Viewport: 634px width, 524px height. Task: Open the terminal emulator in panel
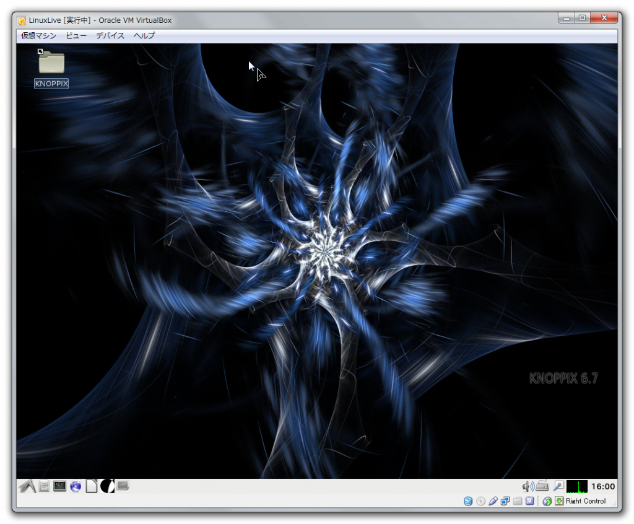point(59,486)
